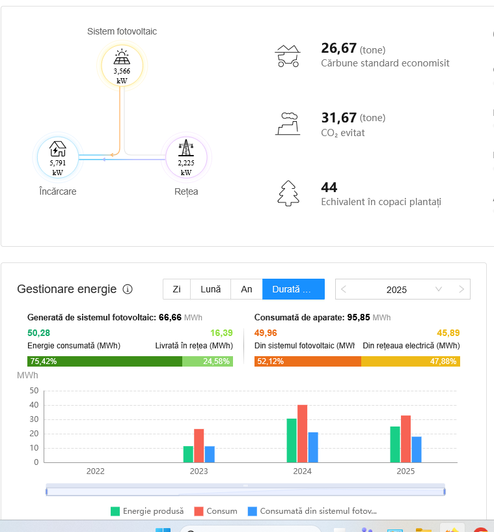Select the An period button
This screenshot has width=494, height=532.
(x=247, y=289)
